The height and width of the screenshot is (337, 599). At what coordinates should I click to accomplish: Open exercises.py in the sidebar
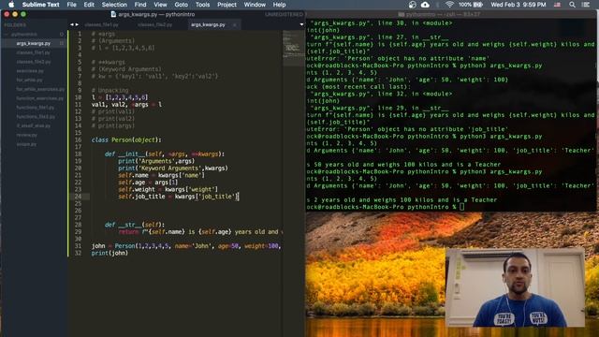pyautogui.click(x=30, y=71)
